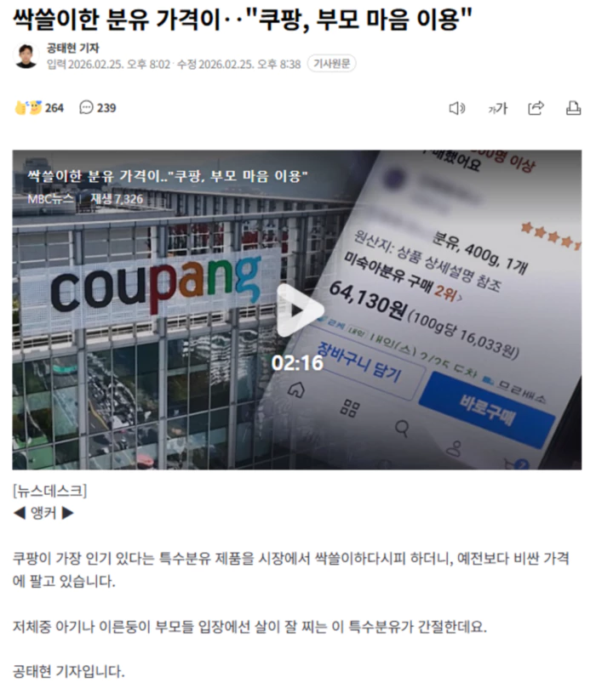596x694 pixels.
Task: Click reporter 공태현's profile photo
Action: [26, 56]
